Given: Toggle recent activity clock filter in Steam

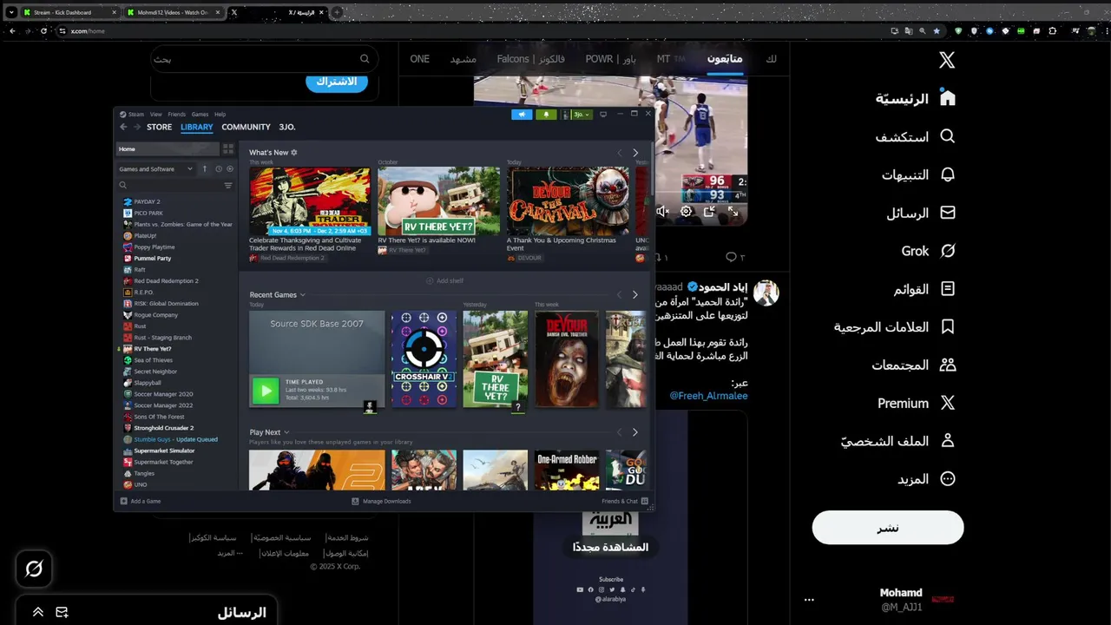Looking at the screenshot, I should 218,169.
